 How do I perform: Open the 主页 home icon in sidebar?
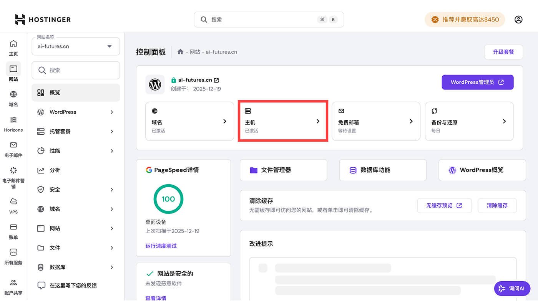point(13,48)
